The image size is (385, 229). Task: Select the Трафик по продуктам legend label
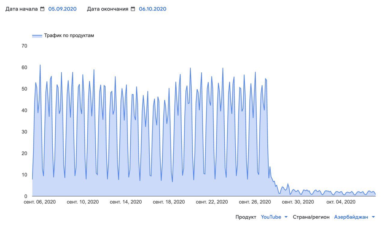tap(69, 35)
